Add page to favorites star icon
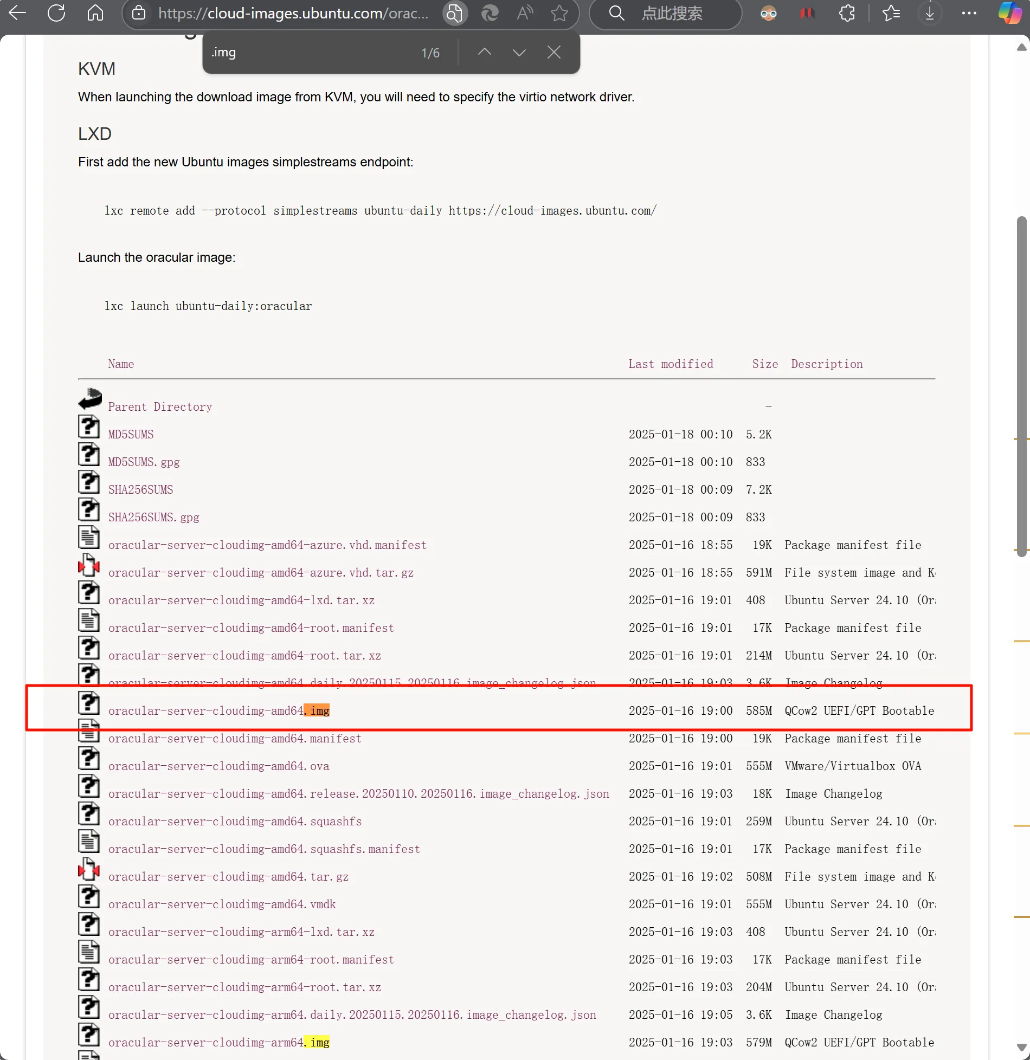Image resolution: width=1030 pixels, height=1060 pixels. tap(559, 13)
